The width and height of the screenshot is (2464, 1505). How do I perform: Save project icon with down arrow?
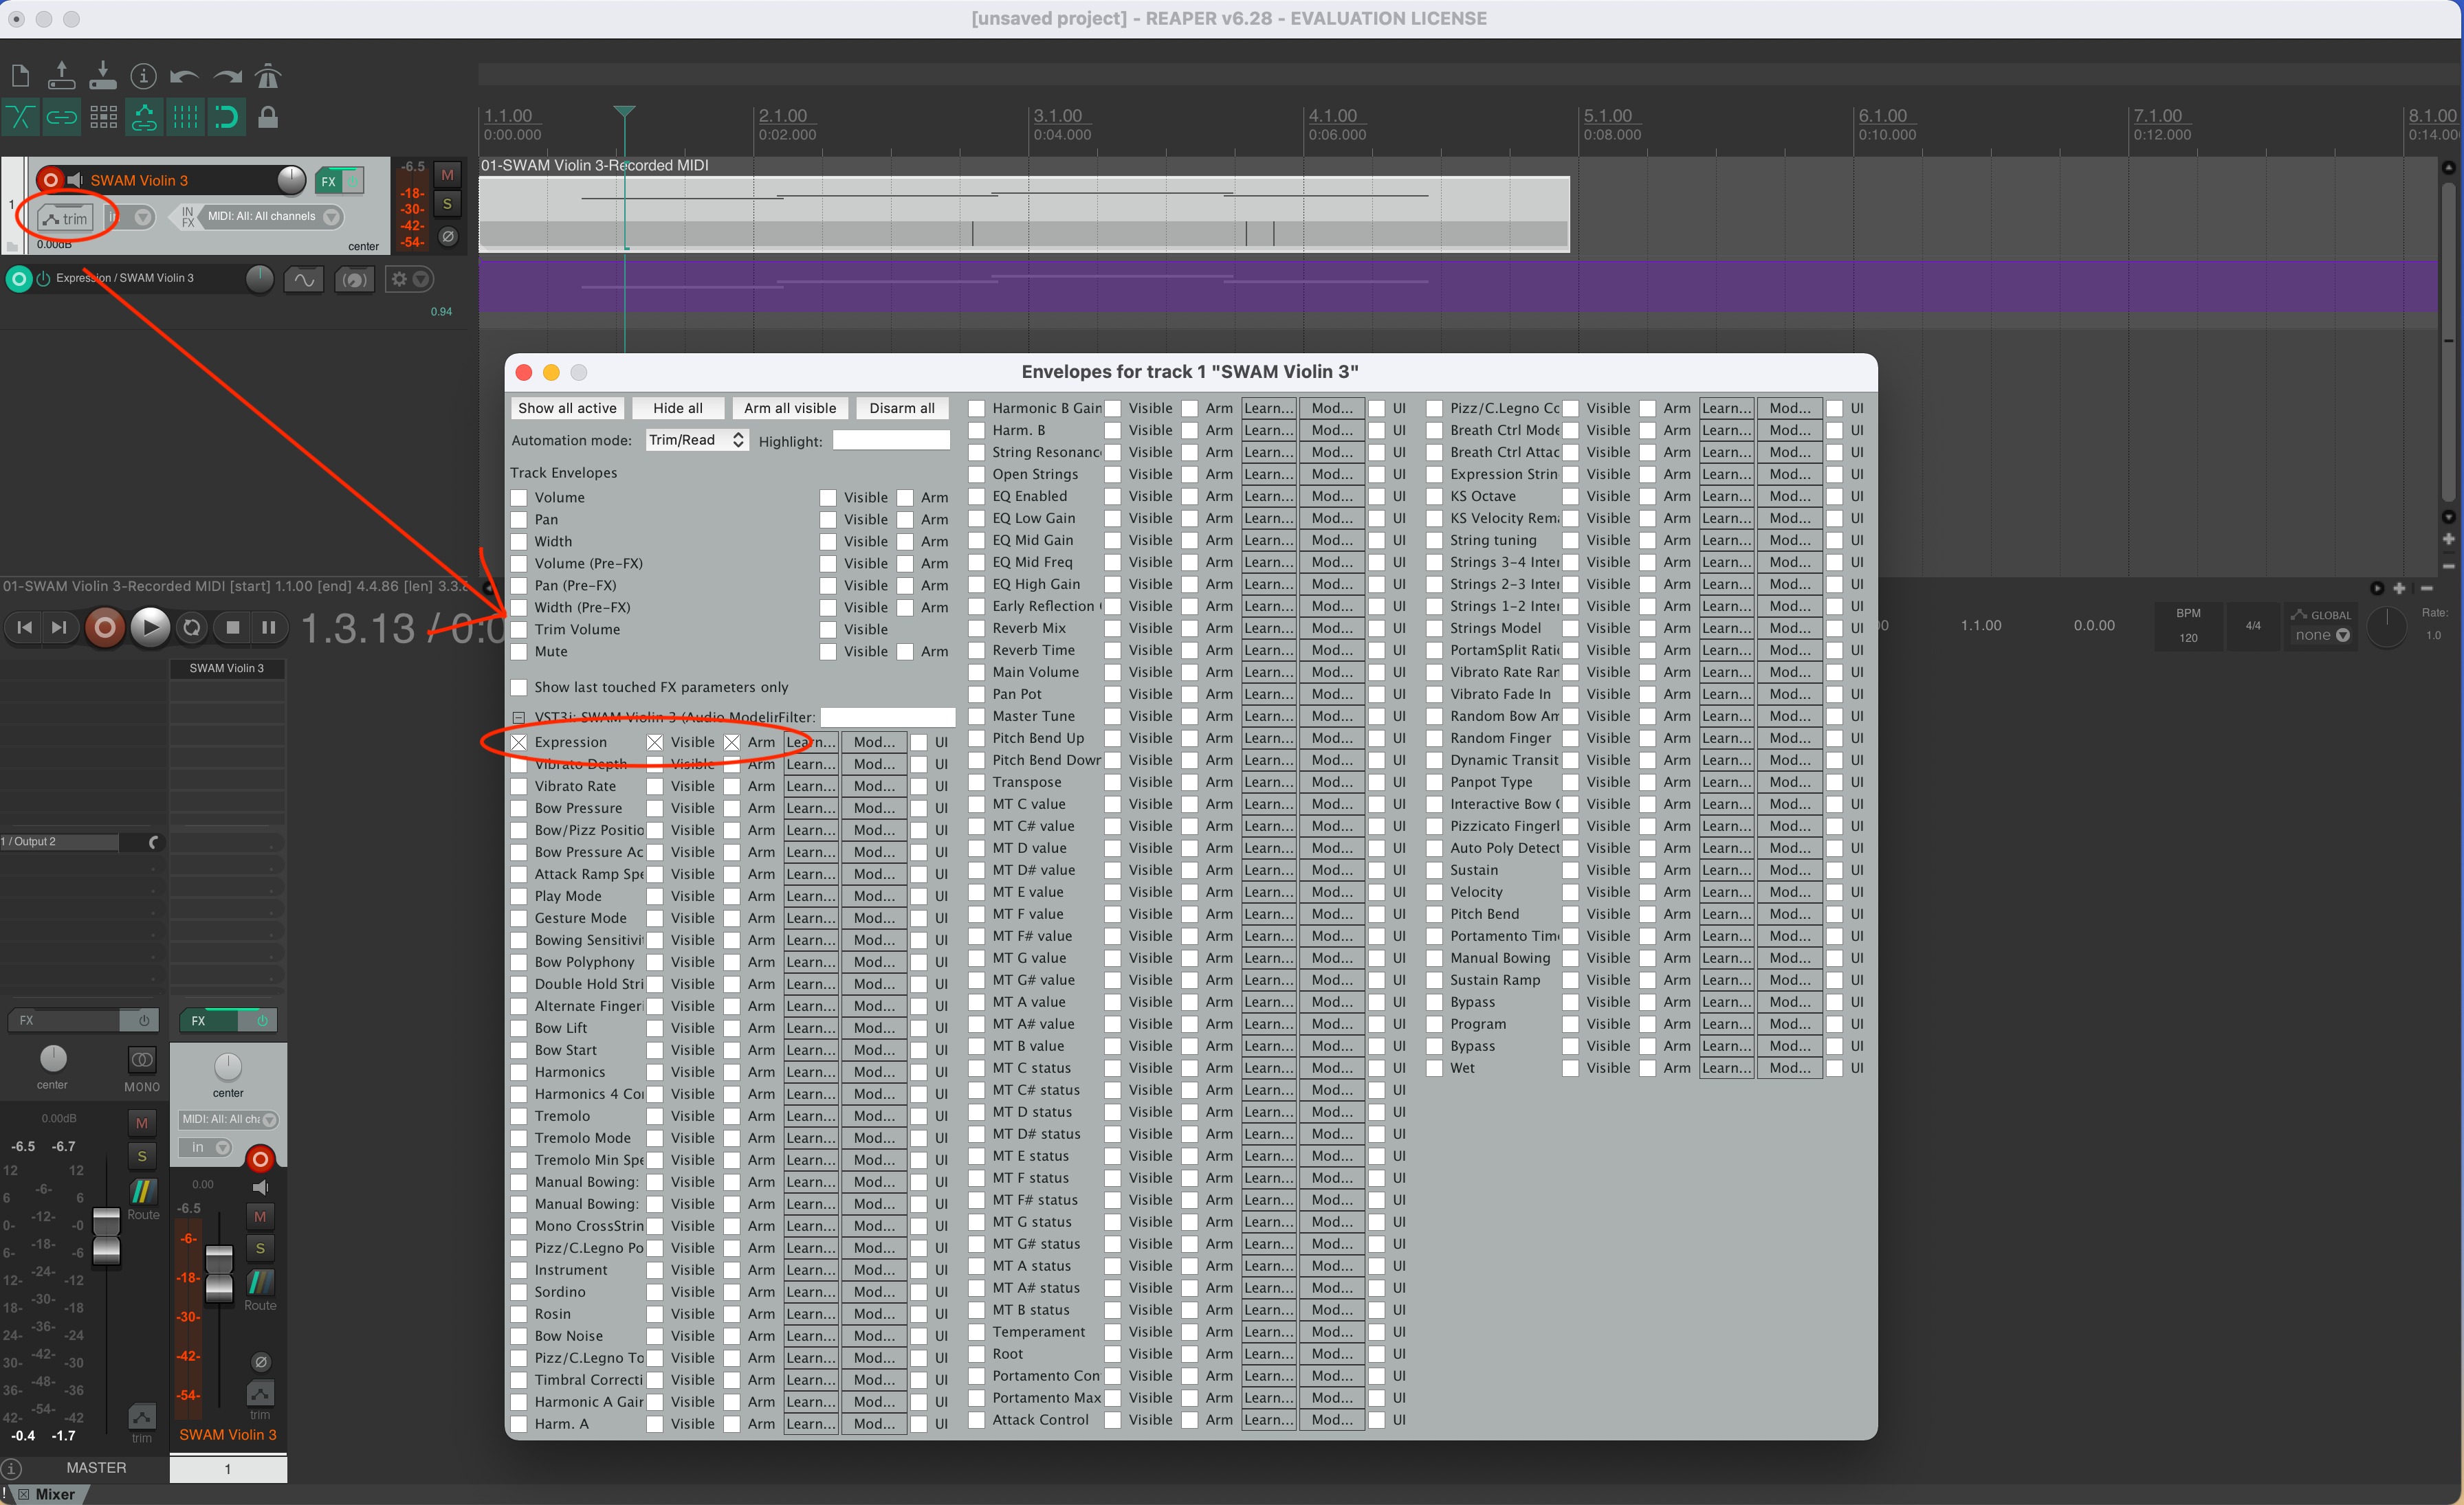103,76
